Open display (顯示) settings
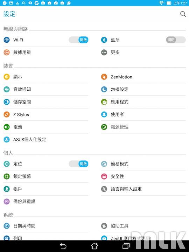The height and width of the screenshot is (252, 189). [46, 77]
